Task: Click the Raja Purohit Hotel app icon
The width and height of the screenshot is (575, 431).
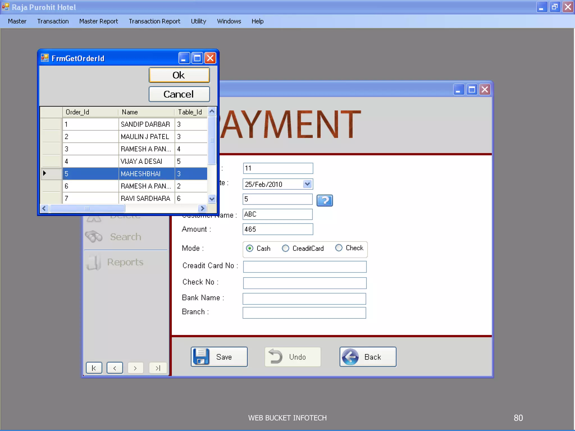Action: coord(5,7)
